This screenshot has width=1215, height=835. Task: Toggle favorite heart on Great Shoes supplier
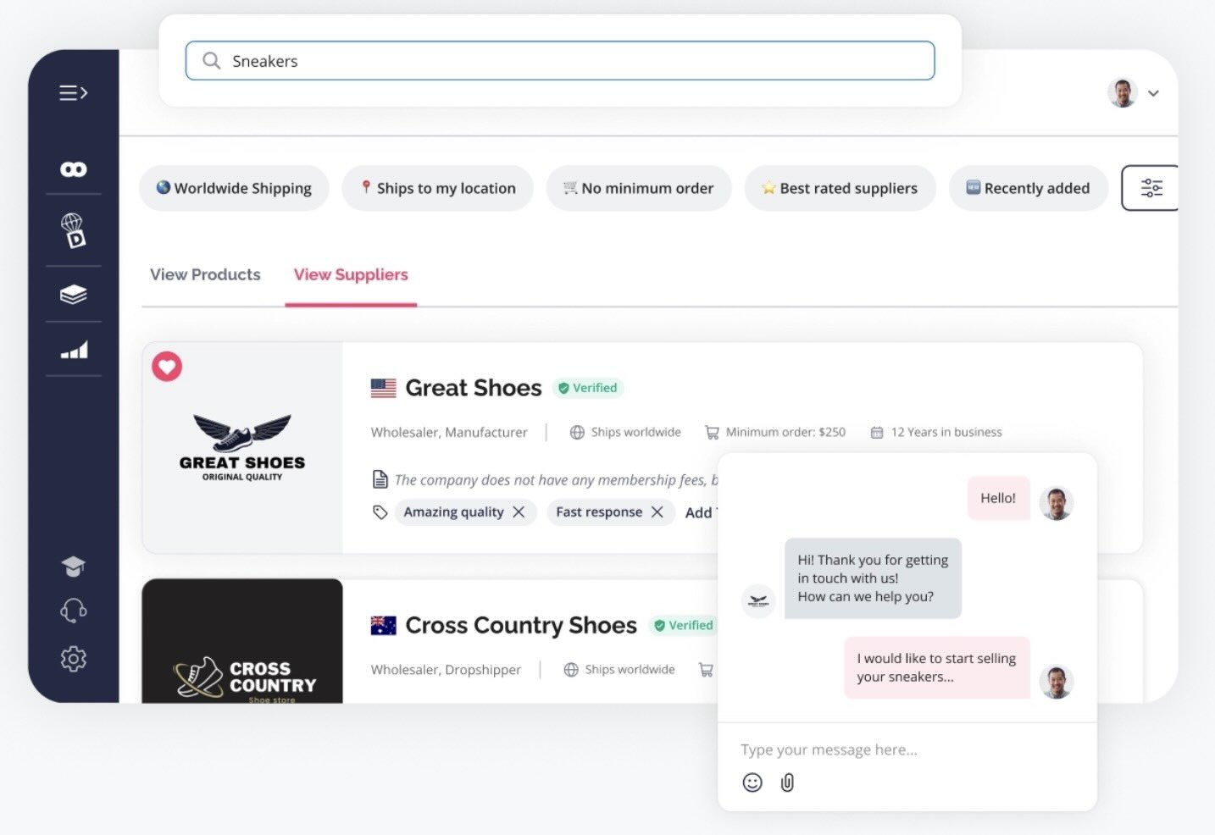(x=167, y=366)
